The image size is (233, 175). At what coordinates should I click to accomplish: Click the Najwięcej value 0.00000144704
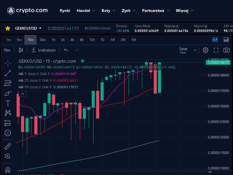click(176, 31)
